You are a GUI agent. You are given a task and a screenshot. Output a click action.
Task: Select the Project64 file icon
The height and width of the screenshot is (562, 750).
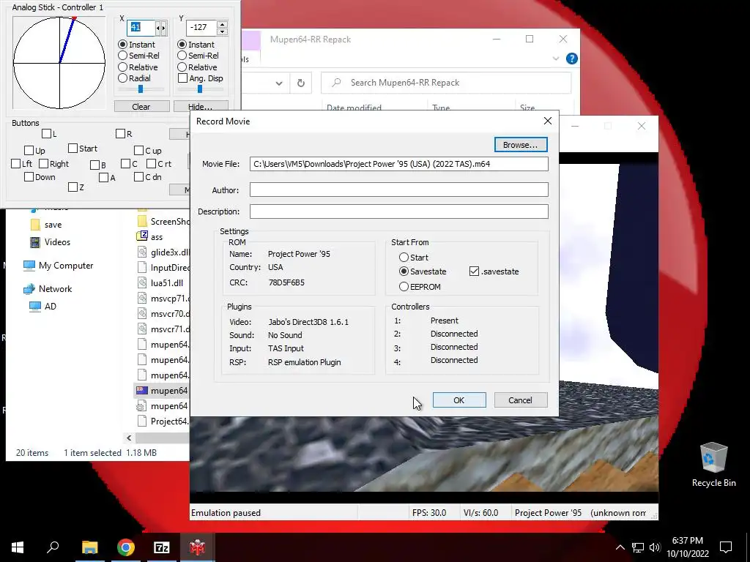tap(142, 421)
